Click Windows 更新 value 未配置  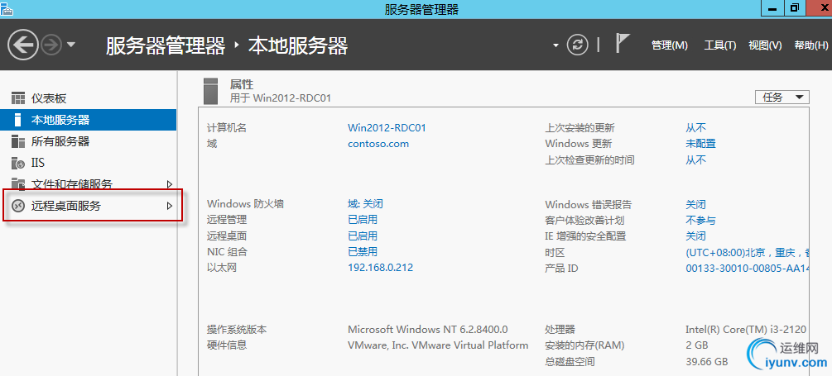point(700,144)
